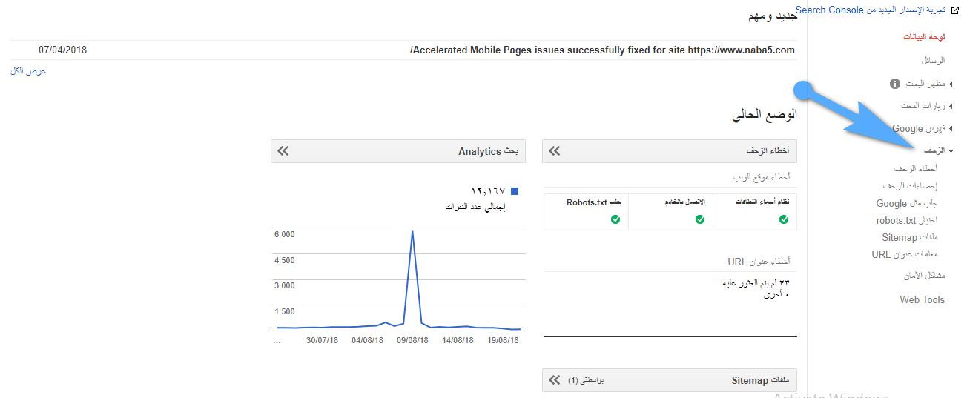
Task: Click double chevron in أخطاء الزحف panel header
Action: (555, 151)
